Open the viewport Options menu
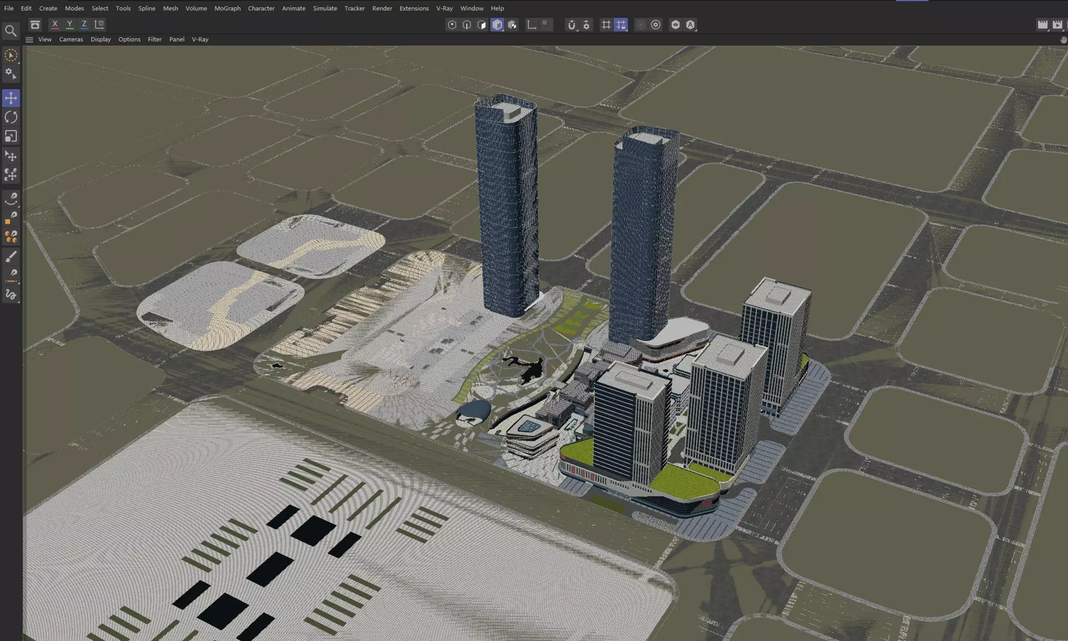Viewport: 1068px width, 641px height. (x=129, y=39)
